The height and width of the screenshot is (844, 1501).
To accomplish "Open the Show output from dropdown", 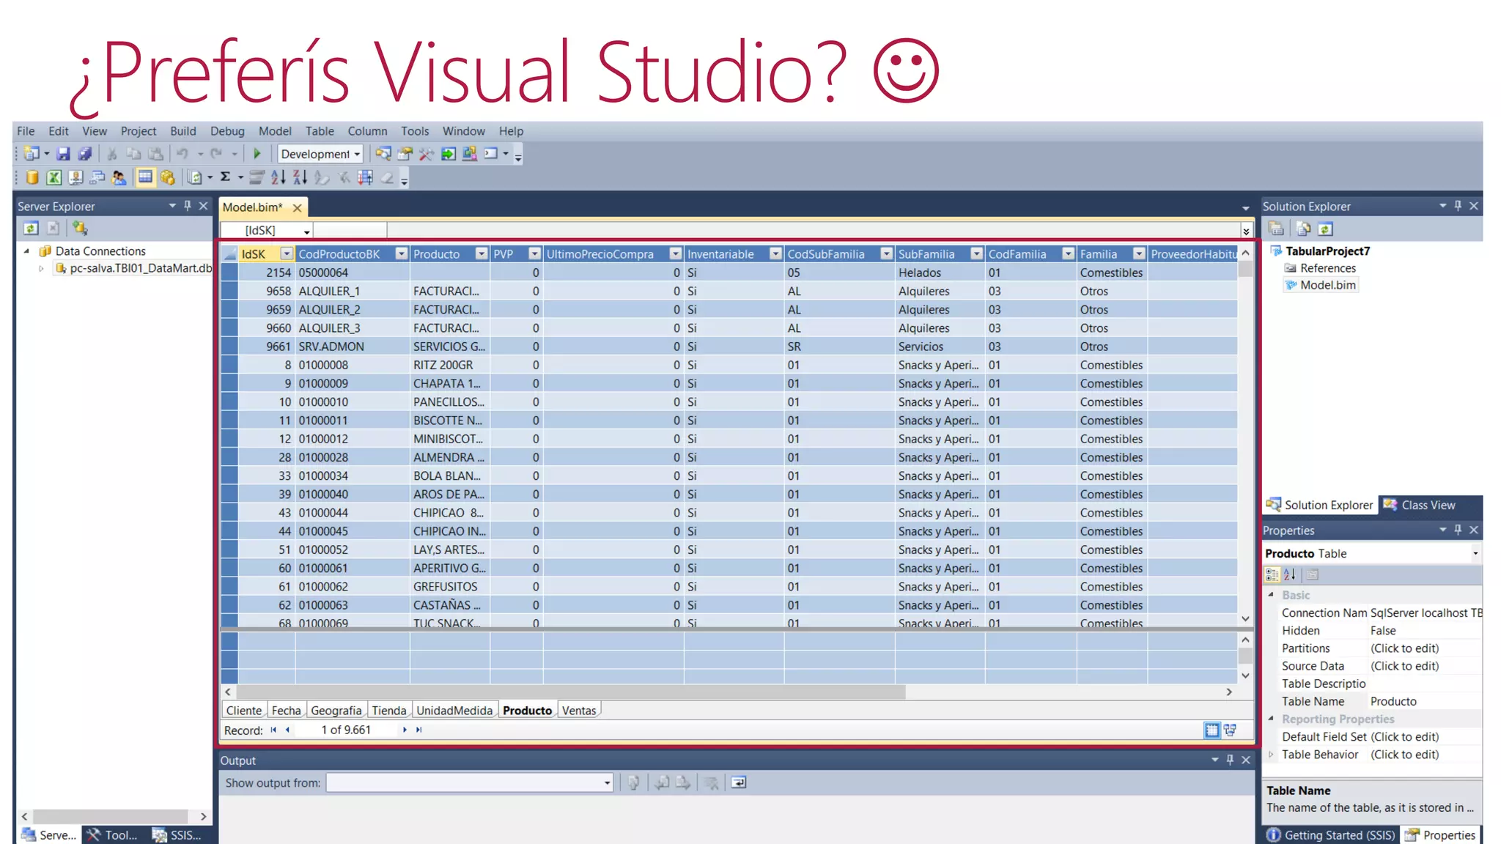I will [608, 783].
